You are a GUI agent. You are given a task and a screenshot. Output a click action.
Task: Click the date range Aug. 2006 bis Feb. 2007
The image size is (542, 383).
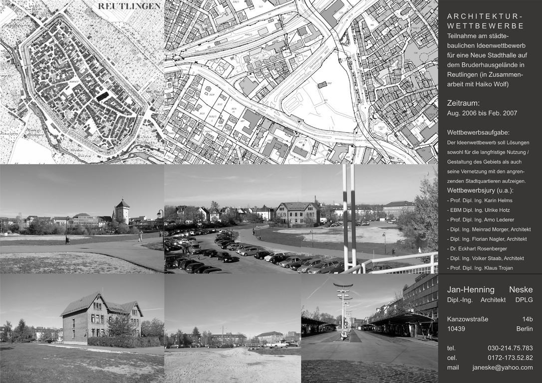tap(482, 113)
